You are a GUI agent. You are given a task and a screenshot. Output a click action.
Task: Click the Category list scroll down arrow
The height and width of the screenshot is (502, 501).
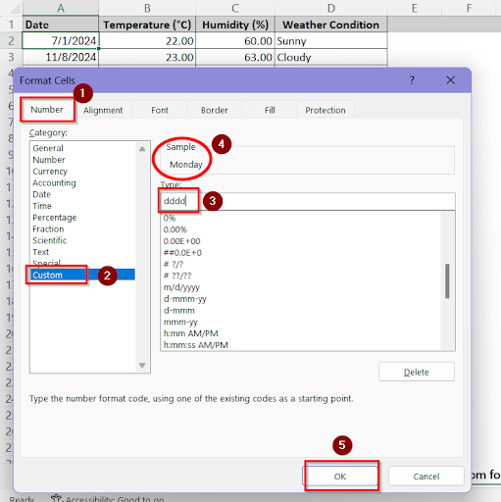coord(142,365)
